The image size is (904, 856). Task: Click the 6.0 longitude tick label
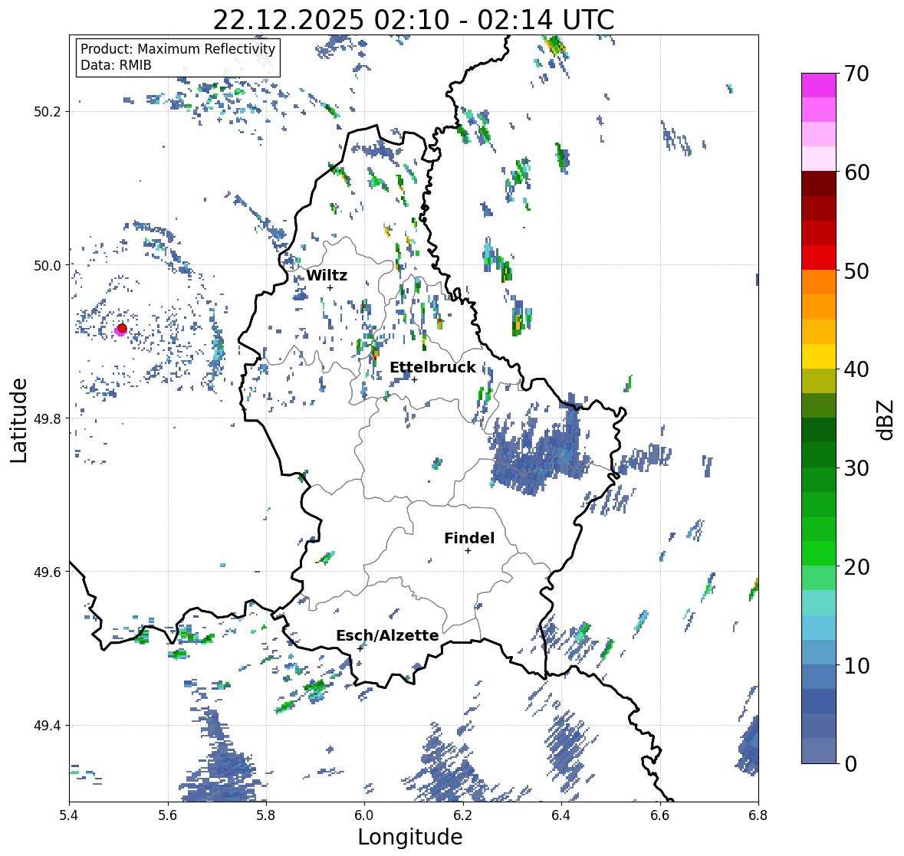coord(364,815)
